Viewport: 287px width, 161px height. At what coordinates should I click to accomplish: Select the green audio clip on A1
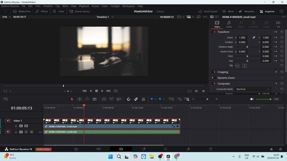coord(112,132)
